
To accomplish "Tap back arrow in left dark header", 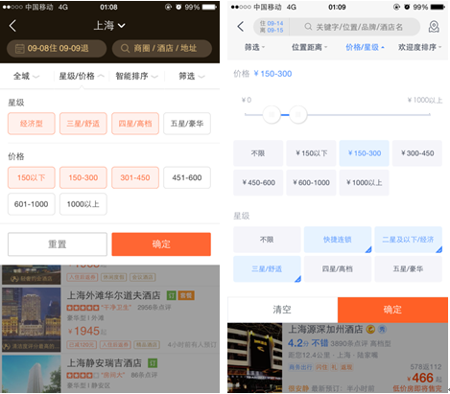I will 12,26.
